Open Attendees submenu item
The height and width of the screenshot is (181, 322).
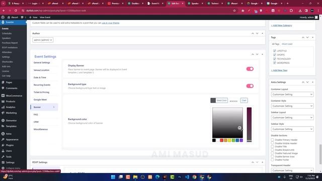pyautogui.click(x=7, y=52)
